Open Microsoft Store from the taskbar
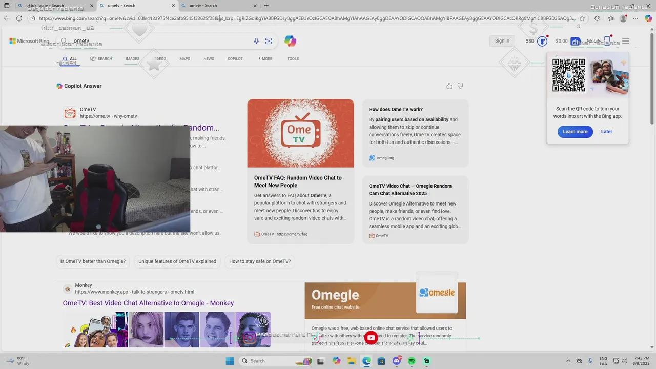The height and width of the screenshot is (369, 656). coord(381,361)
